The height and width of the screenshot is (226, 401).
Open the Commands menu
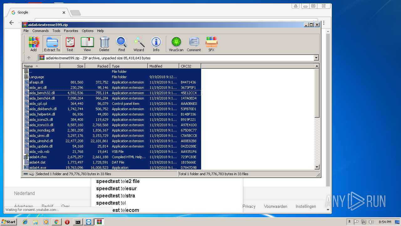[x=40, y=31]
